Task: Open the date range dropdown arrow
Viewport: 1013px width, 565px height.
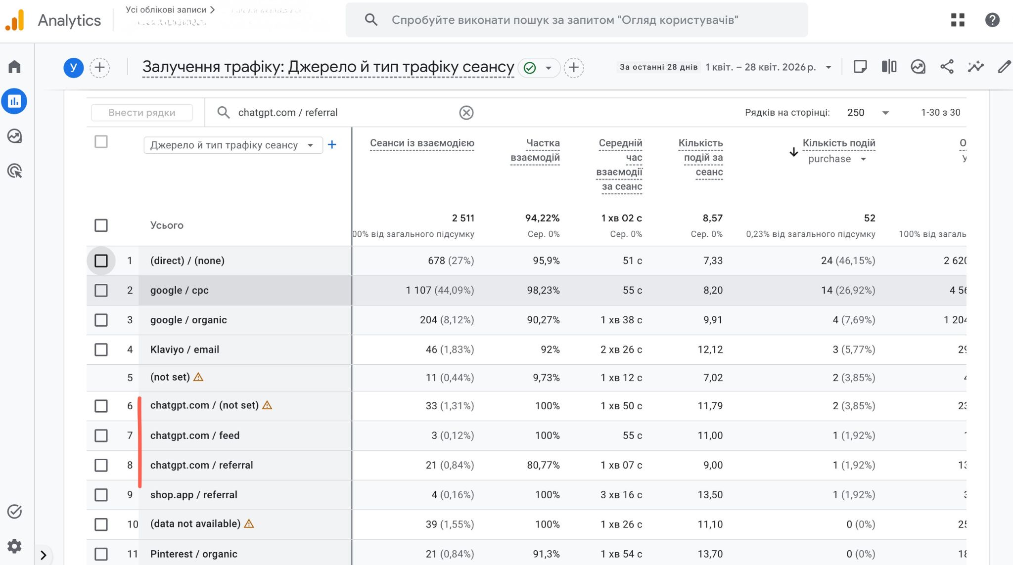Action: (x=829, y=68)
